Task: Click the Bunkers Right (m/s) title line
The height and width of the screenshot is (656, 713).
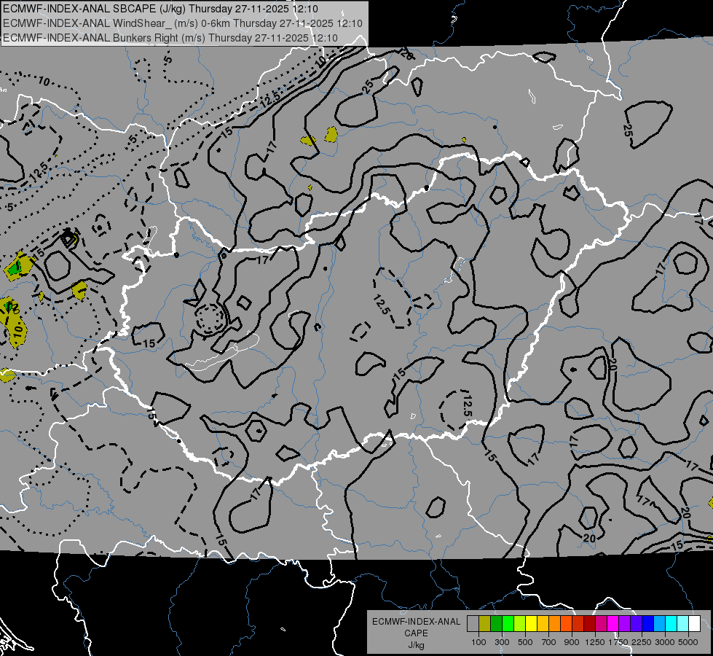Action: coord(170,38)
